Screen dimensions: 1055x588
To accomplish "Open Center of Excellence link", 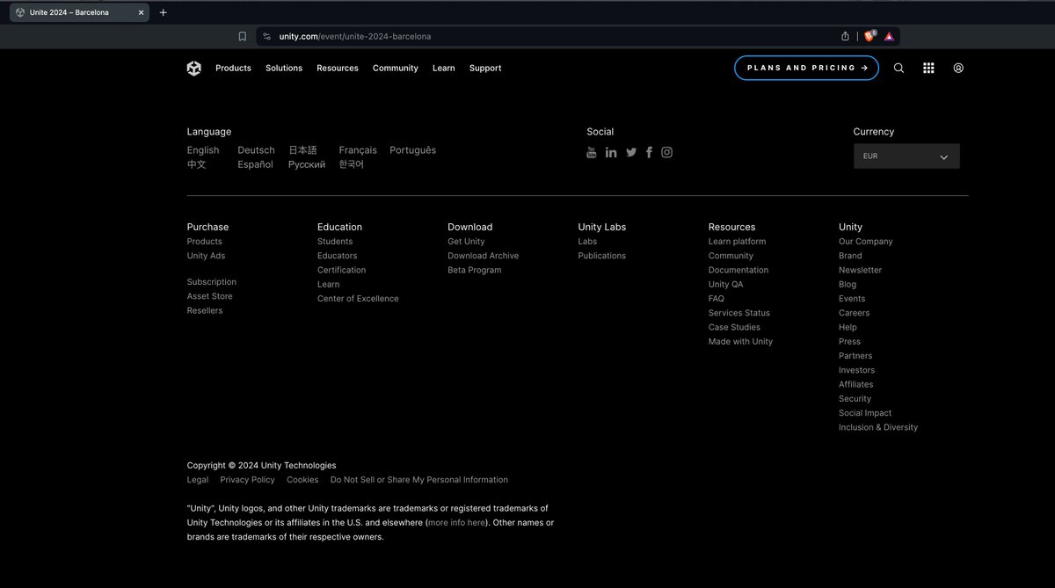I will click(x=358, y=299).
